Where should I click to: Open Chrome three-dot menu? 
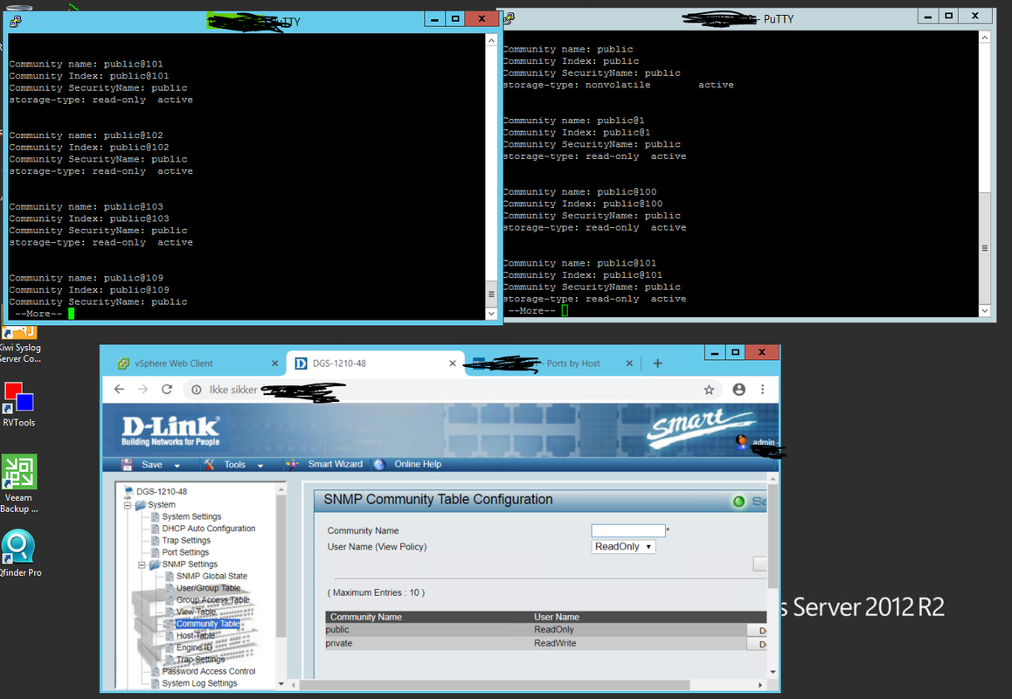763,389
